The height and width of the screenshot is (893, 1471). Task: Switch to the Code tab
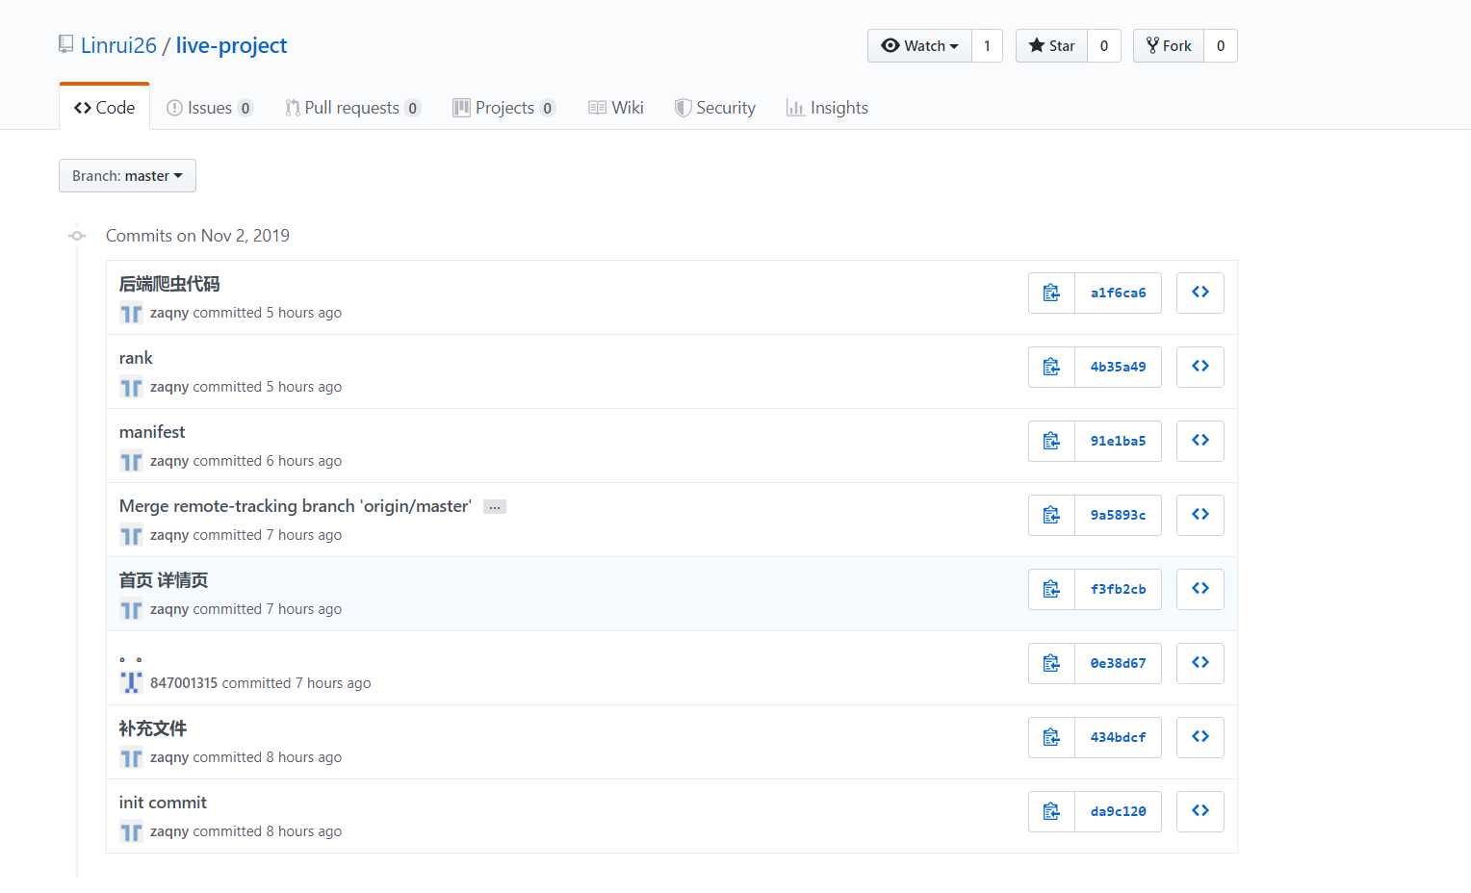104,108
